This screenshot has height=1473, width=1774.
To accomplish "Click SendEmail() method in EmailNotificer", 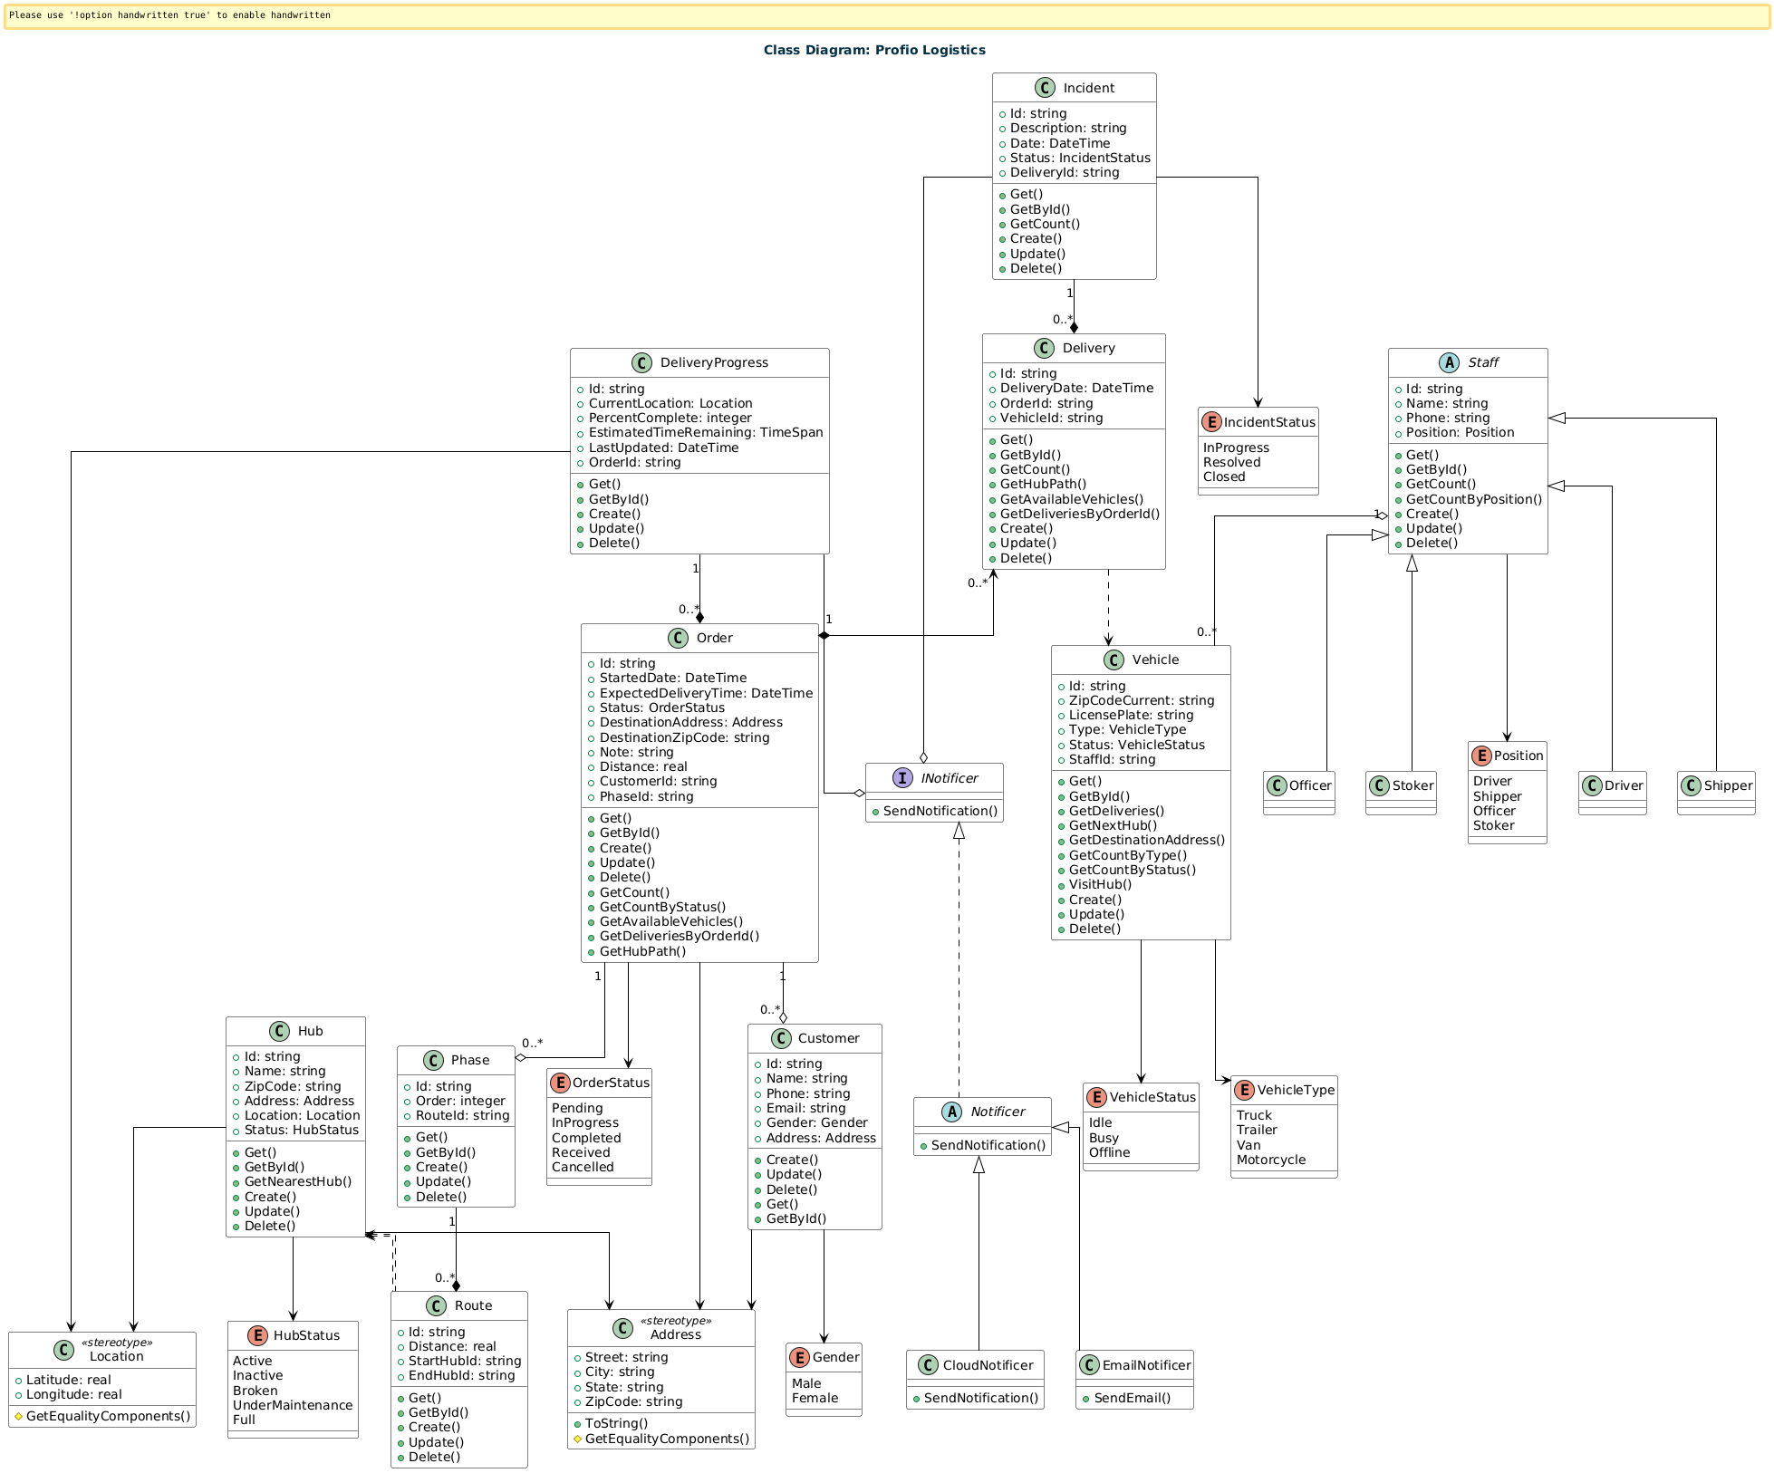I will point(1132,1398).
